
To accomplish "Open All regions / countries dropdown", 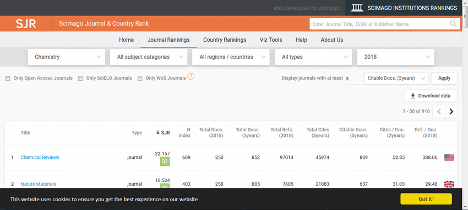I will click(x=231, y=57).
